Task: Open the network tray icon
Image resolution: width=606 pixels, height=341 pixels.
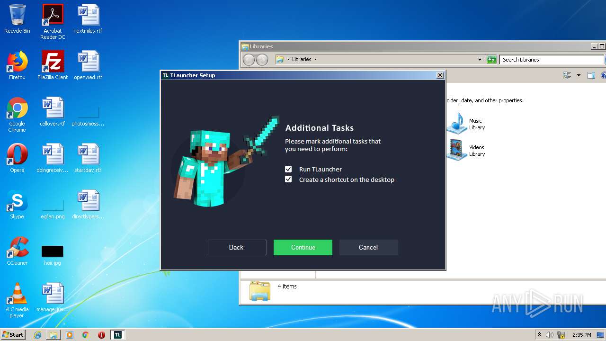Action: tap(561, 335)
